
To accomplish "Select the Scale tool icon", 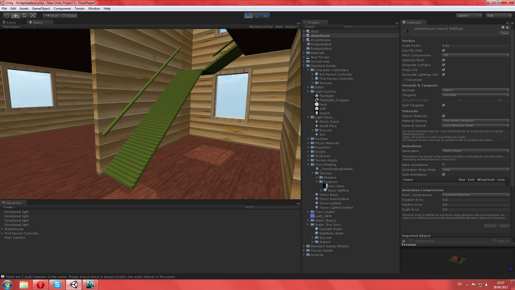I will click(x=33, y=16).
